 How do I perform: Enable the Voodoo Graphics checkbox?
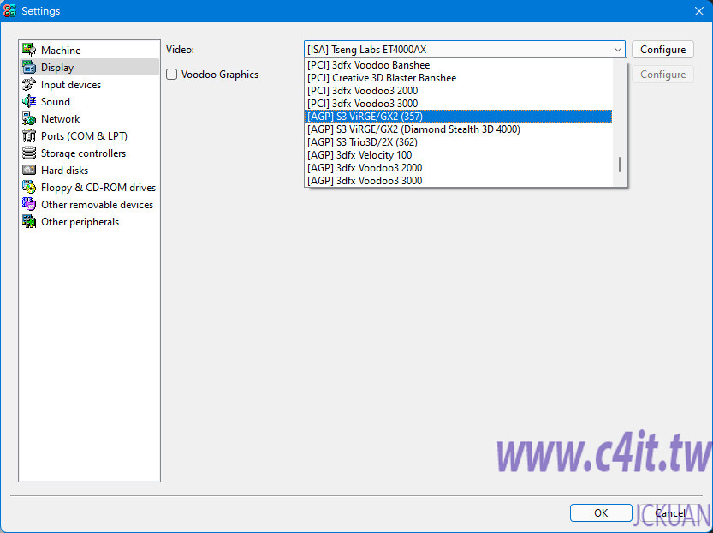[171, 75]
